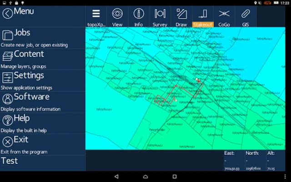Click the Help question mark icon
Viewport: 291px width, 182px height.
click(8, 120)
